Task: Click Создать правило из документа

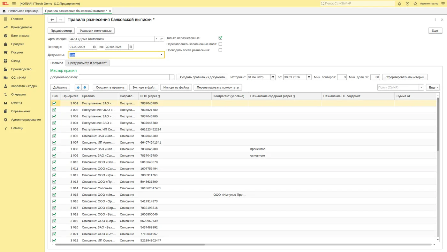Action: click(202, 77)
